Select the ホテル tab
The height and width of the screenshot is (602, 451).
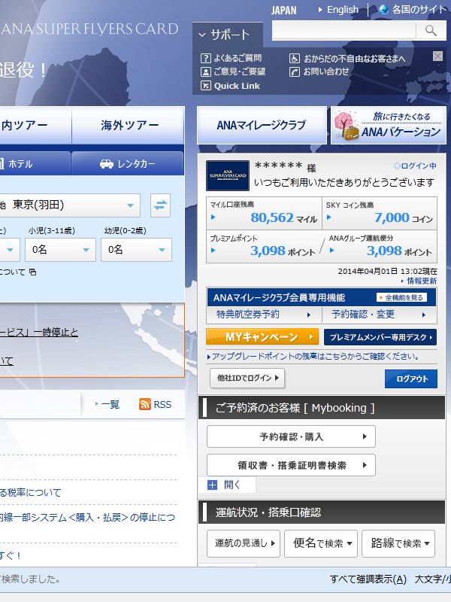[35, 163]
